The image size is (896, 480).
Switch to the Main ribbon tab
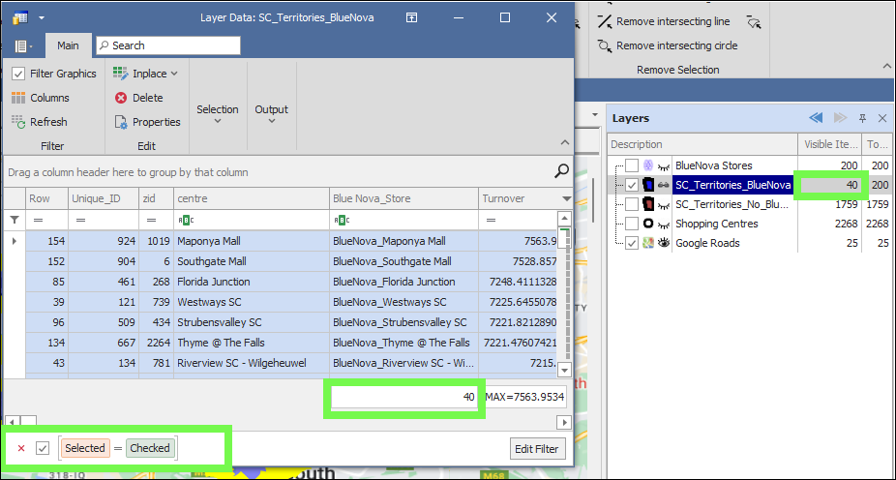coord(68,45)
